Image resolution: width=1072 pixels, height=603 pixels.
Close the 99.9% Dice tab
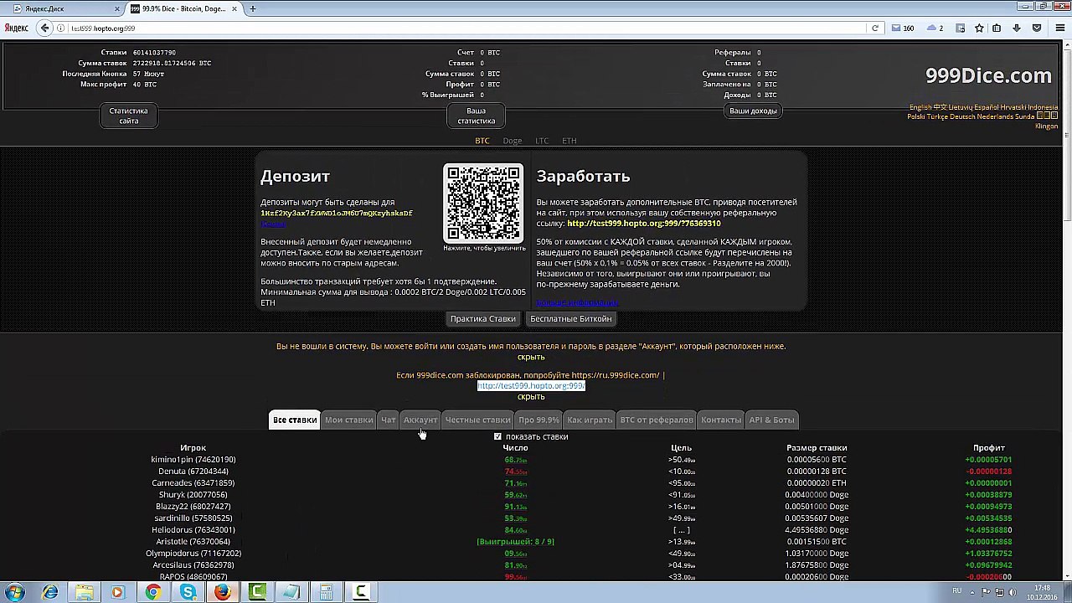(x=235, y=8)
